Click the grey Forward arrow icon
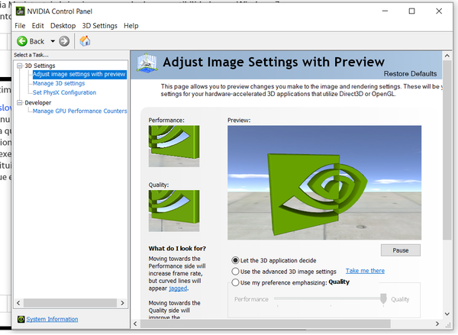 pos(64,41)
